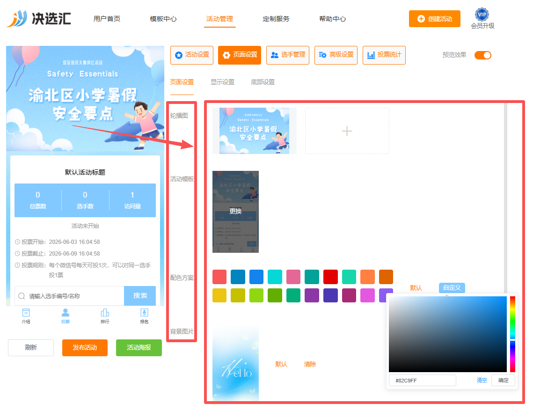
Task: Click the star icon on 活动设置
Action: (x=178, y=55)
